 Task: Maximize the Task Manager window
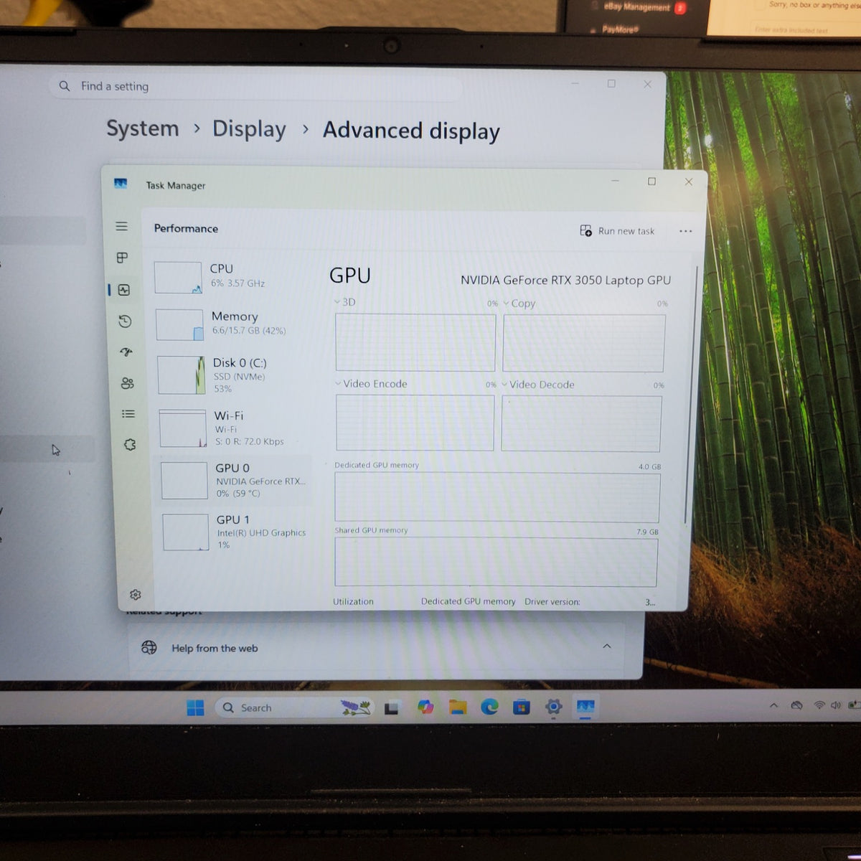[651, 182]
